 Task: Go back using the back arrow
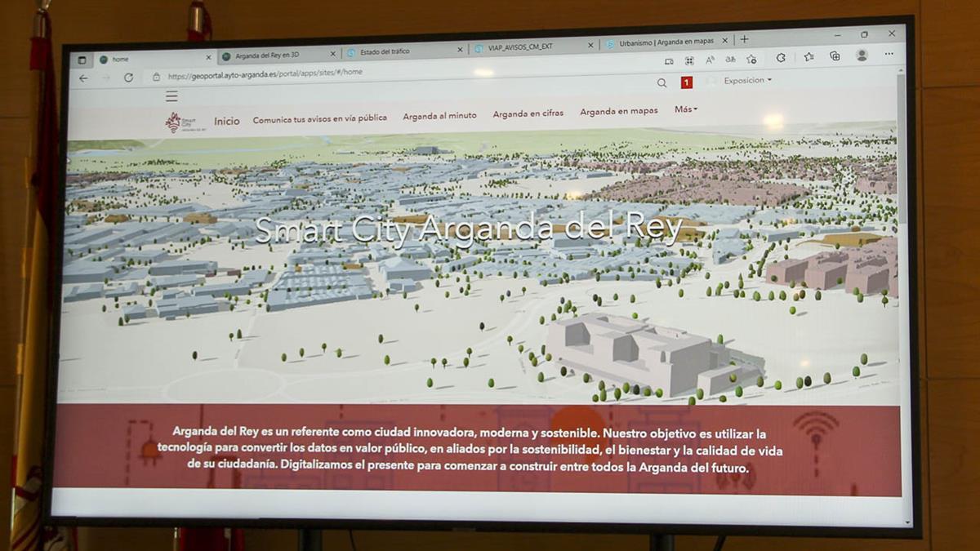(x=82, y=77)
